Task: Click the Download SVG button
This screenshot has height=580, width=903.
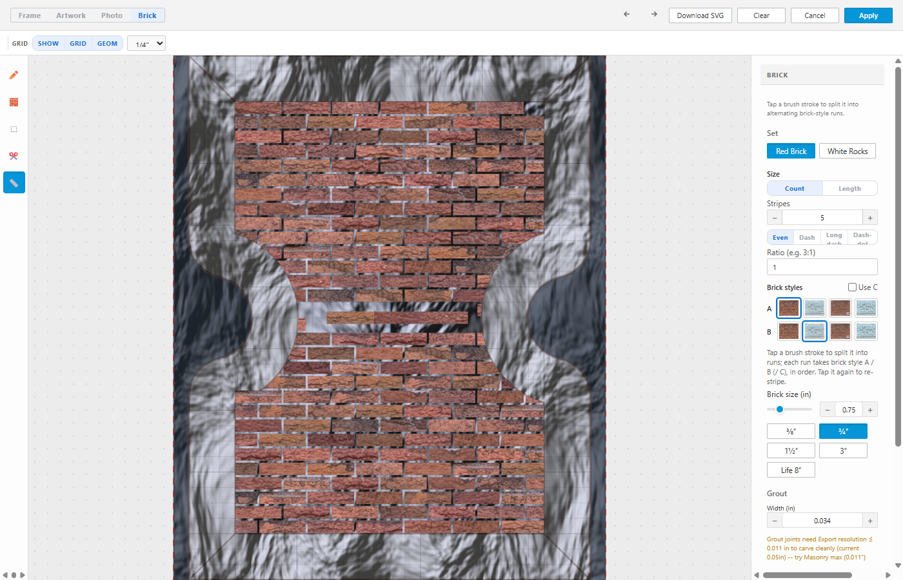Action: [700, 15]
